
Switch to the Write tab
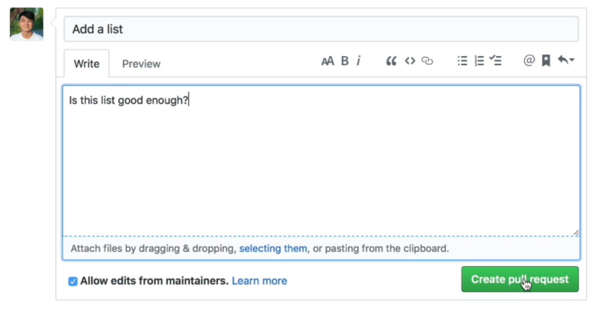click(x=87, y=64)
